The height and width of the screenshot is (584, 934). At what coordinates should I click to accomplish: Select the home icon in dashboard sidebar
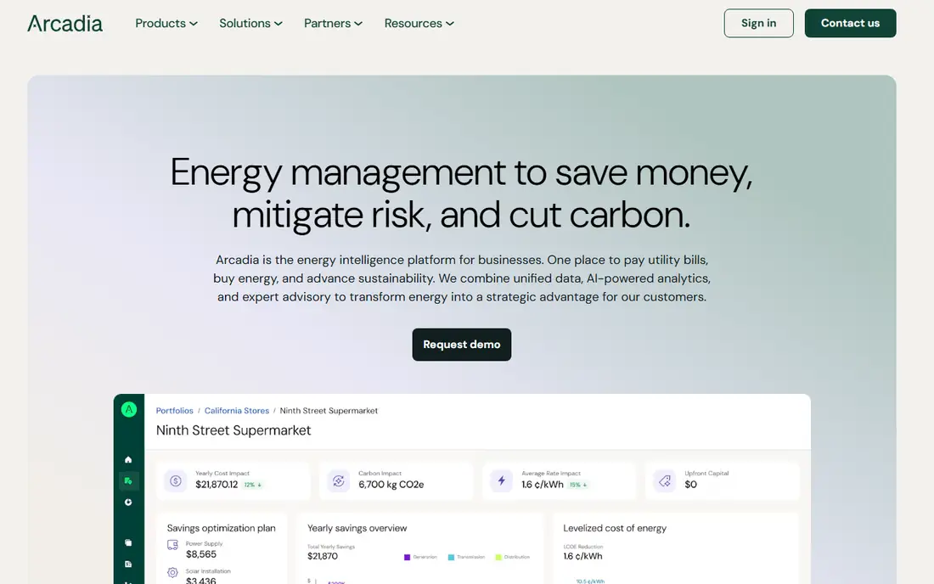point(128,459)
